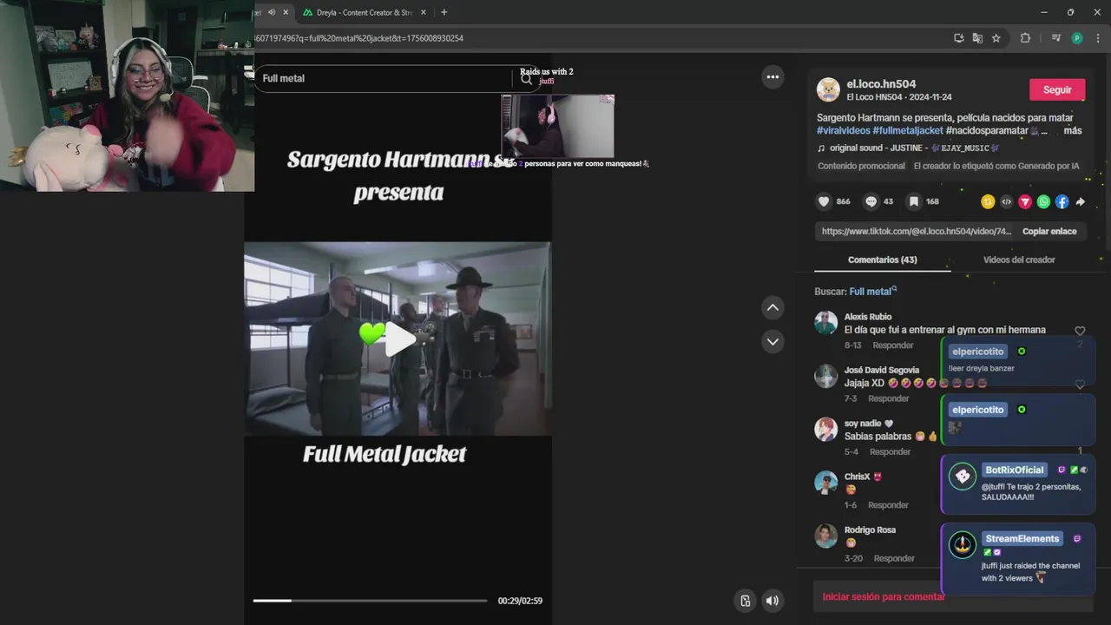Share the video to Facebook
Screen dimensions: 1111x625
pyautogui.click(x=1062, y=201)
